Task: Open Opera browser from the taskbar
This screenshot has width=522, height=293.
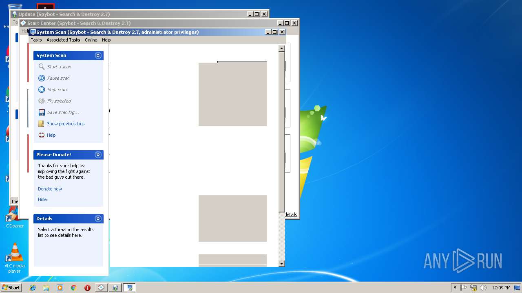Action: tap(87, 288)
